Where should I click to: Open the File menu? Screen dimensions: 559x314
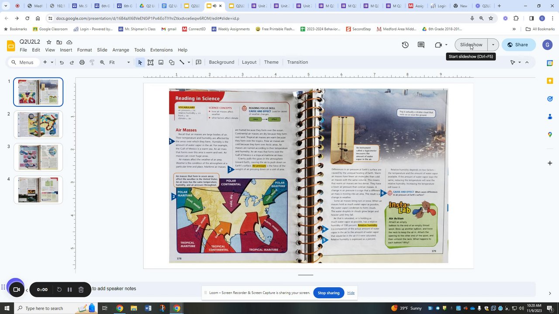[x=23, y=50]
